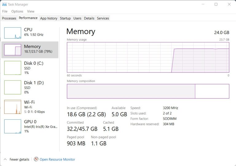Open the Options menu
Image resolution: width=236 pixels, height=166 pixels.
coord(17,11)
